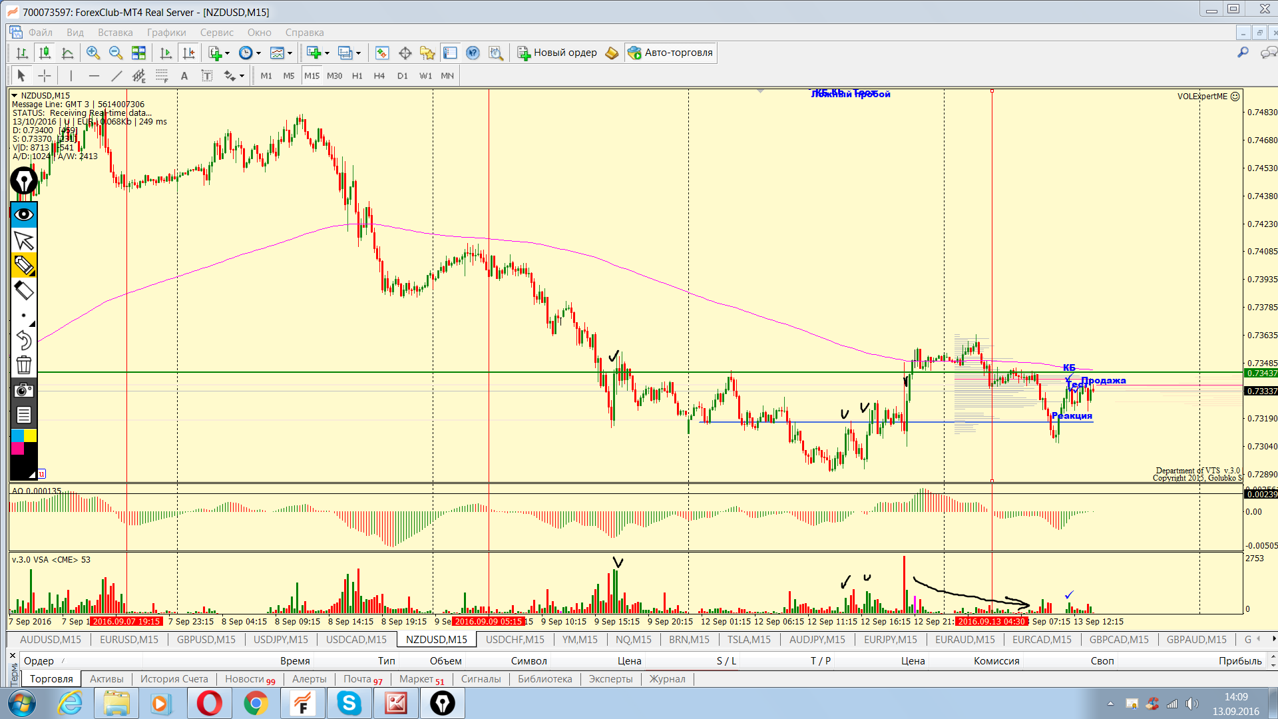
Task: Click the Zoom In magnifier toolbar icon
Action: tap(93, 53)
